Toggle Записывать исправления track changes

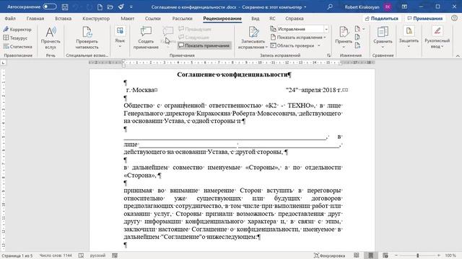(x=253, y=38)
